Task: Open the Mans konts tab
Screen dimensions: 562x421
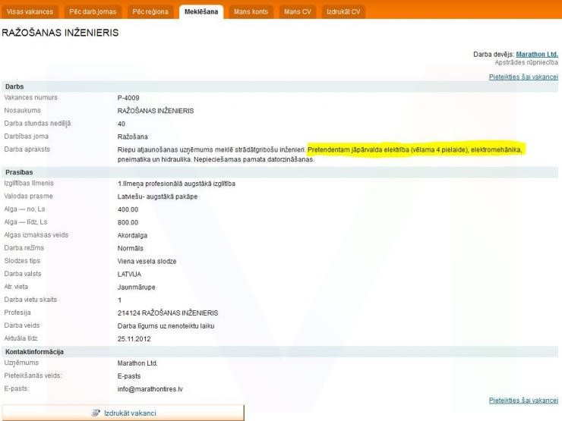Action: (x=251, y=11)
